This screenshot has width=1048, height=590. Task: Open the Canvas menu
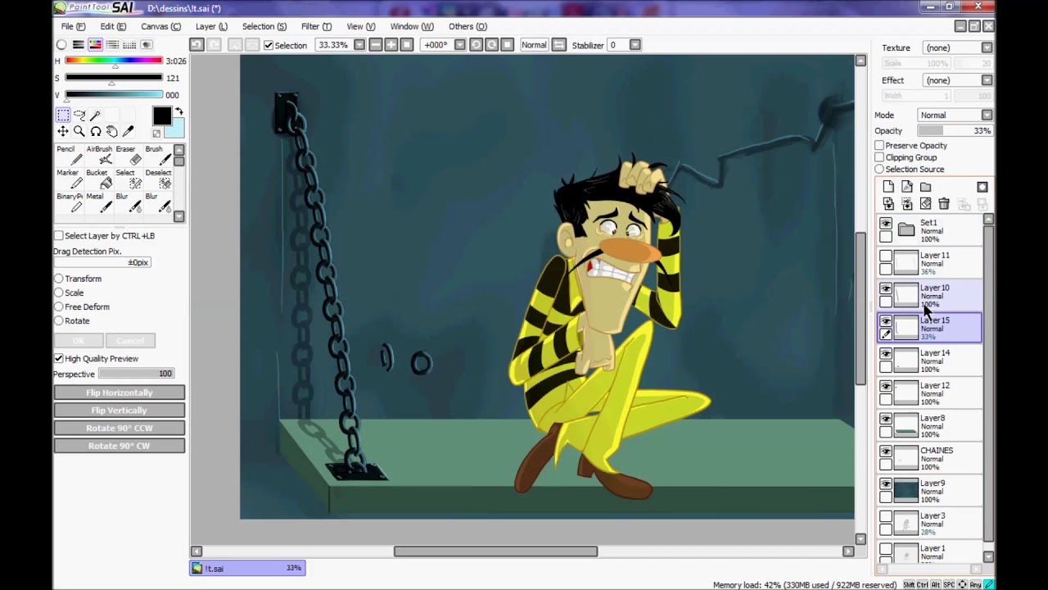[x=160, y=26]
